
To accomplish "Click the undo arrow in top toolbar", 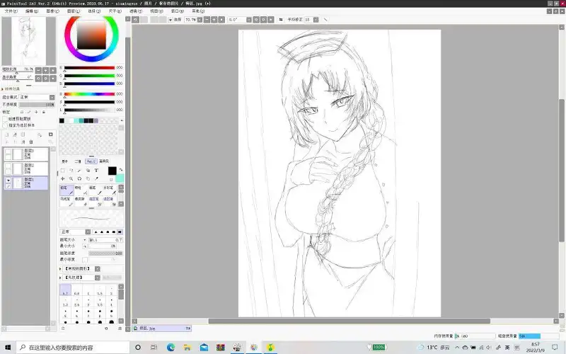I will [x=135, y=20].
